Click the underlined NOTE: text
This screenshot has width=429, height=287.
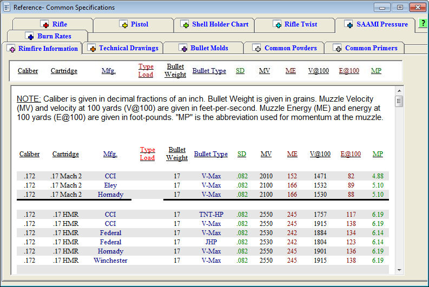pyautogui.click(x=29, y=99)
